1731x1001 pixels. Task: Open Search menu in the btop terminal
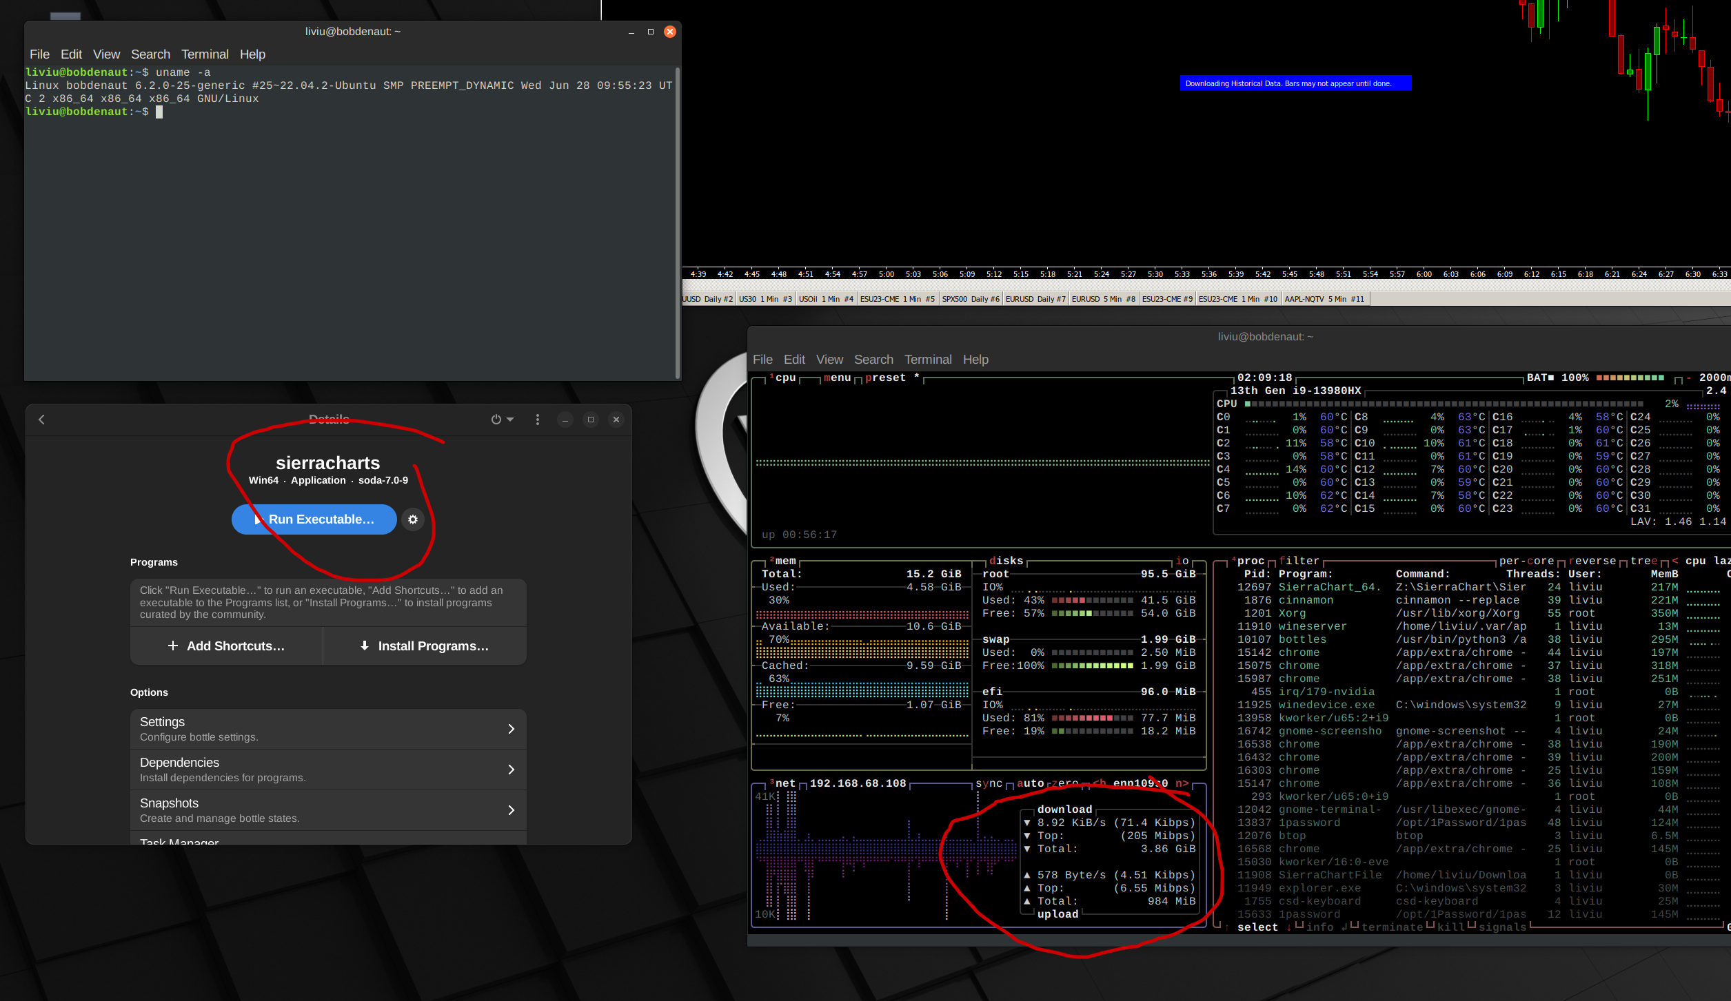tap(873, 360)
